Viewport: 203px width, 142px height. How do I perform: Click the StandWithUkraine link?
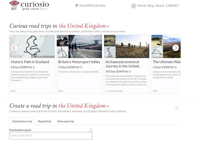click(92, 6)
